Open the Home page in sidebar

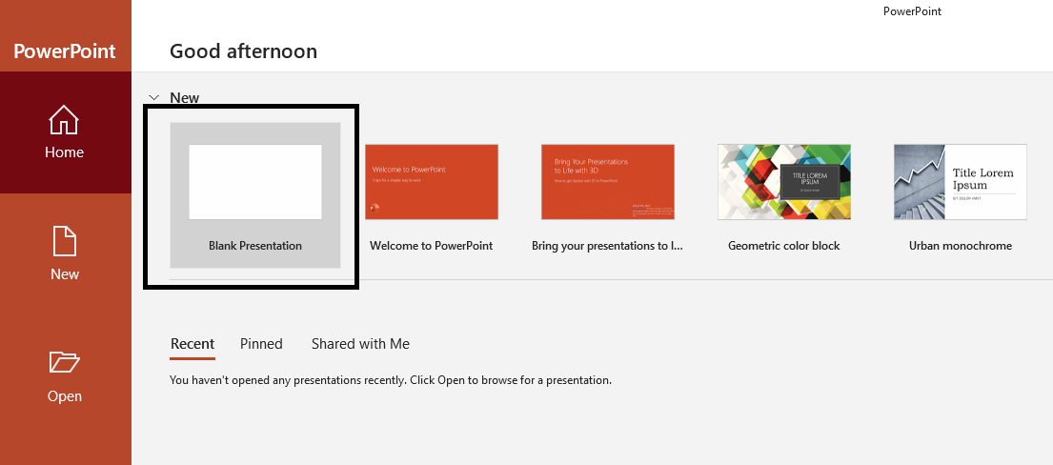[x=65, y=132]
